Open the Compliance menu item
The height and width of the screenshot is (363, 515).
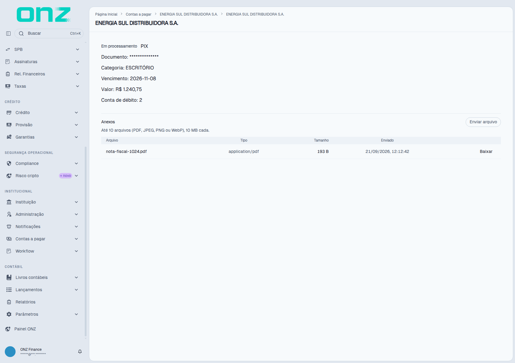point(42,163)
